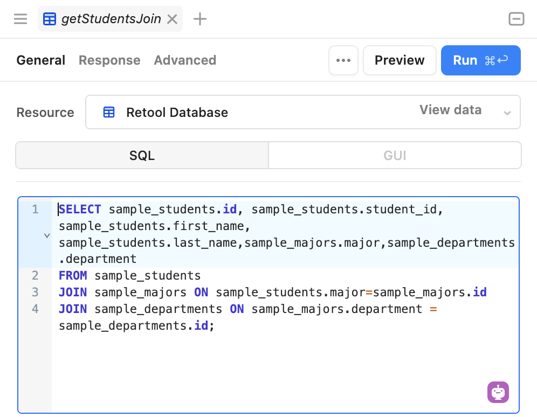
Task: Open the hamburger menu icon
Action: tap(20, 19)
